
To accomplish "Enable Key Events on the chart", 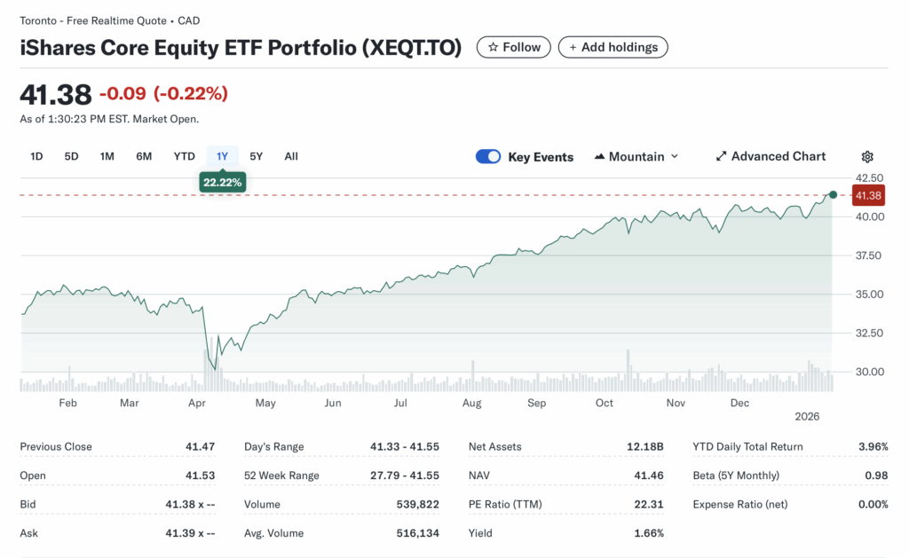I will 488,156.
